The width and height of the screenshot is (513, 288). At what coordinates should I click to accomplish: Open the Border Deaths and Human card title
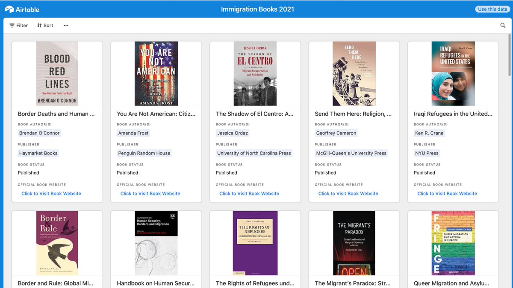pos(56,114)
